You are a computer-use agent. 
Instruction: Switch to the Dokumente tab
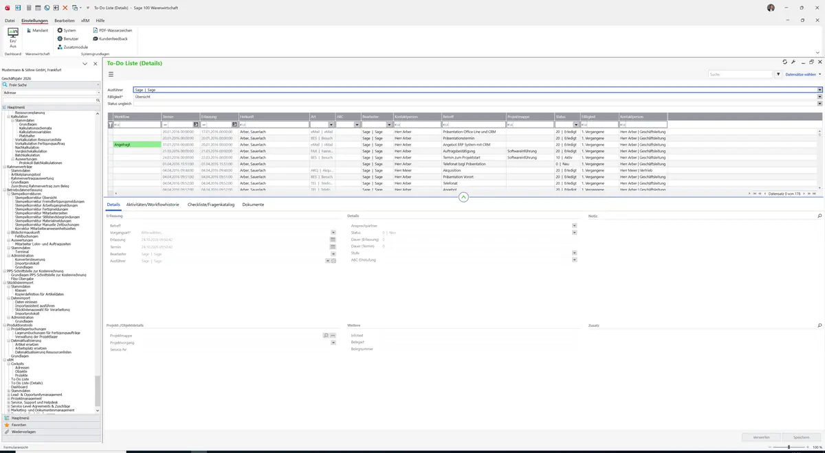253,205
